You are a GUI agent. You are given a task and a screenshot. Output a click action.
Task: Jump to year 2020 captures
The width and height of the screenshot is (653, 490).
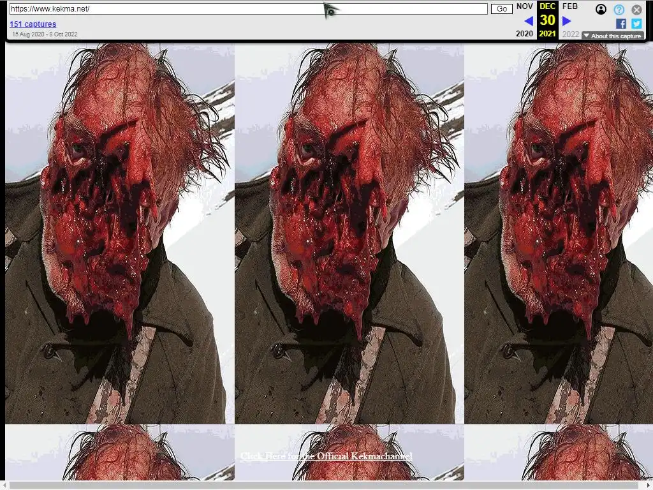524,34
